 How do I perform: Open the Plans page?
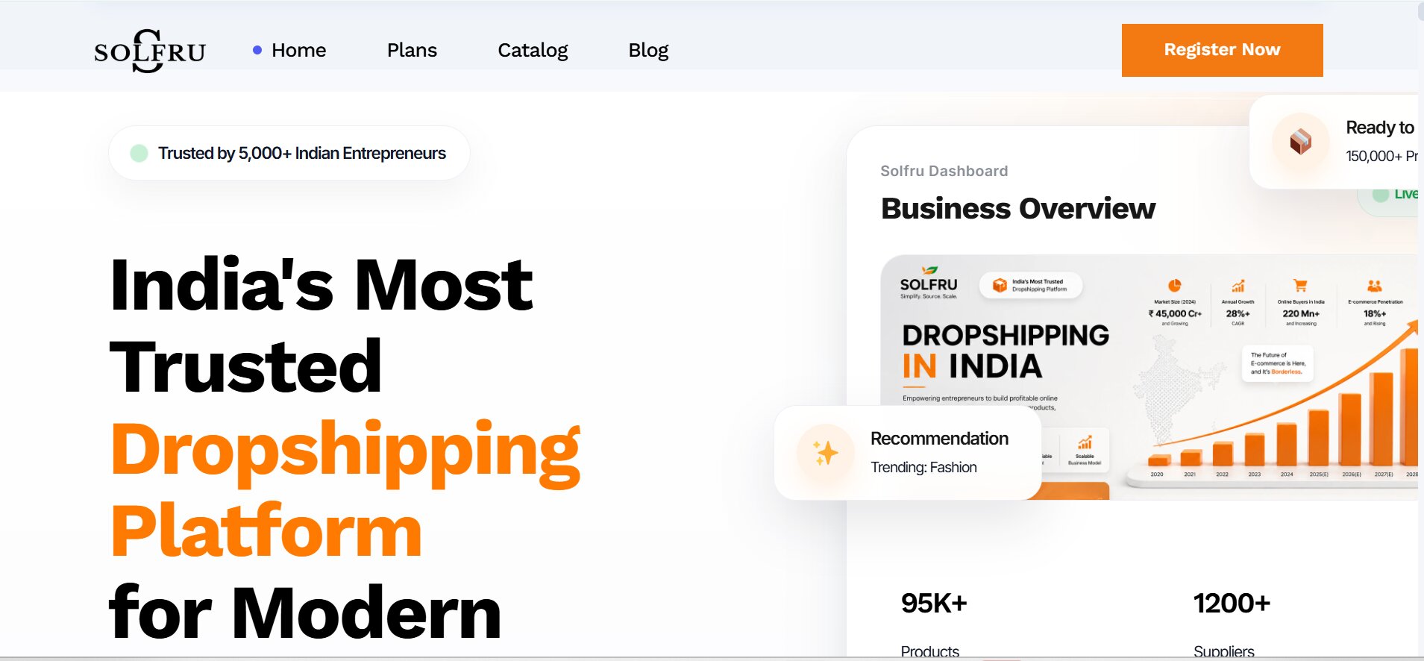click(412, 50)
